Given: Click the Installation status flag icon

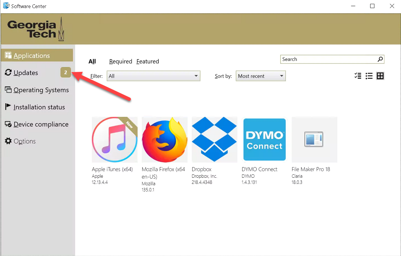Looking at the screenshot, I should coord(8,107).
